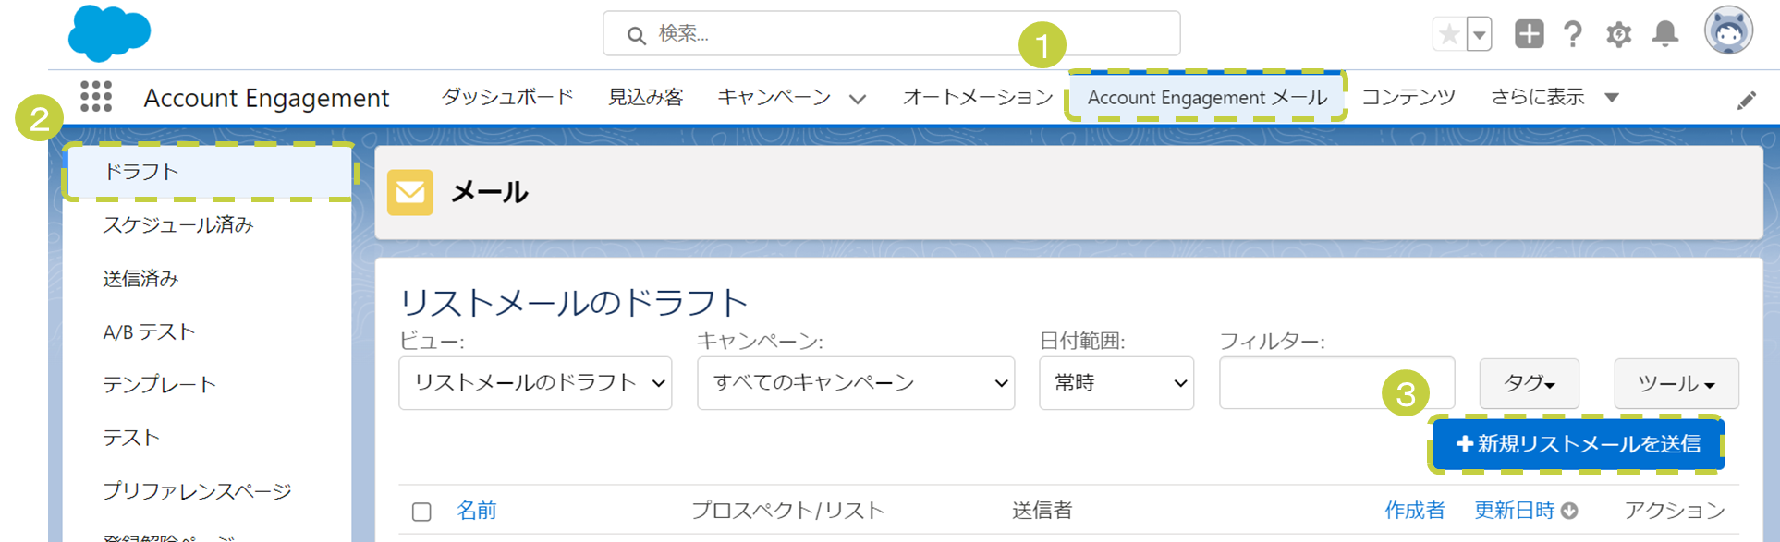
Task: Open the ツール dropdown button
Action: (x=1676, y=383)
